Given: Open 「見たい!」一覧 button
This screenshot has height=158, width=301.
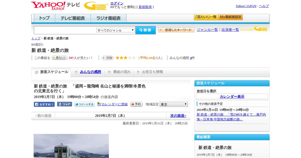Looking at the screenshot, I should (206, 17).
